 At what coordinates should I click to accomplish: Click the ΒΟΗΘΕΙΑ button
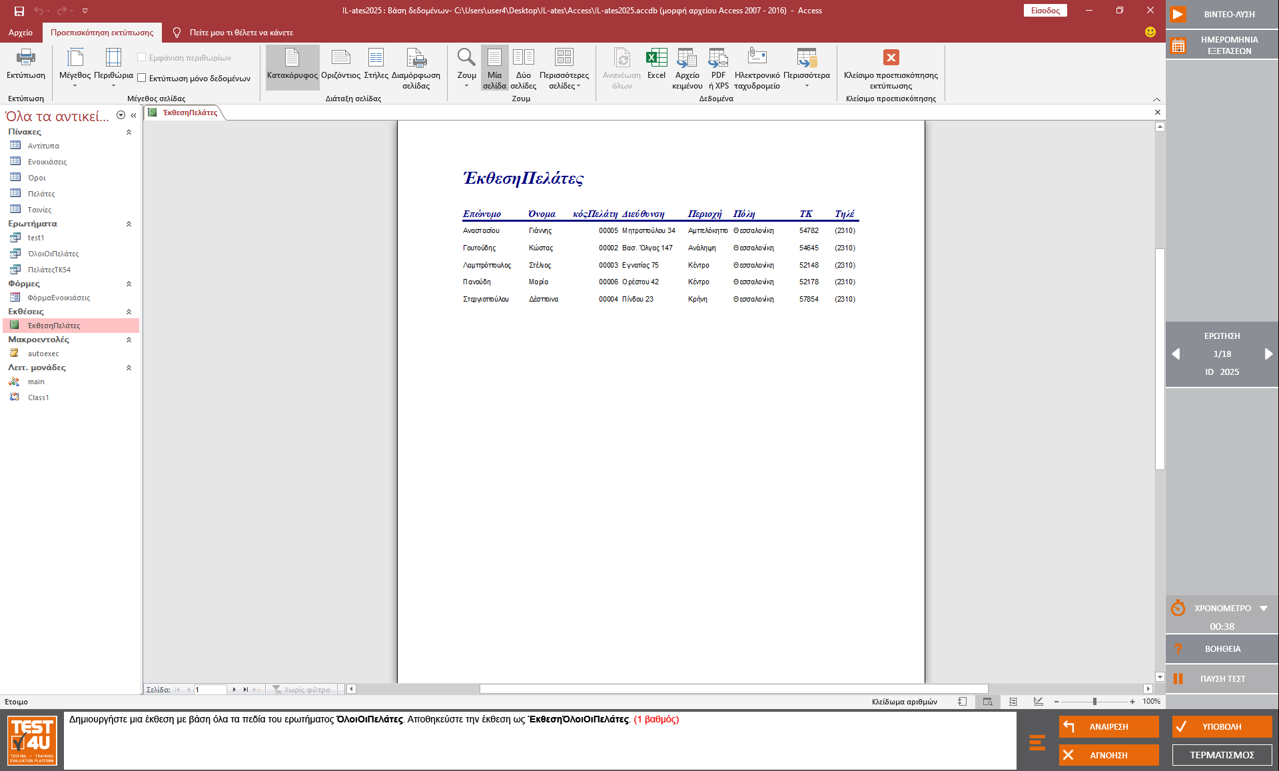[x=1224, y=648]
